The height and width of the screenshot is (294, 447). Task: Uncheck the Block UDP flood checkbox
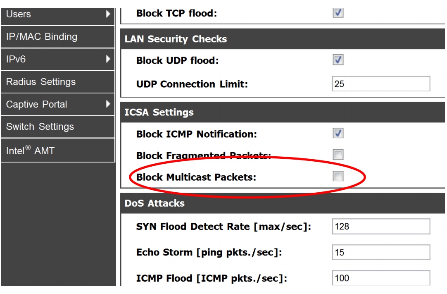[338, 60]
